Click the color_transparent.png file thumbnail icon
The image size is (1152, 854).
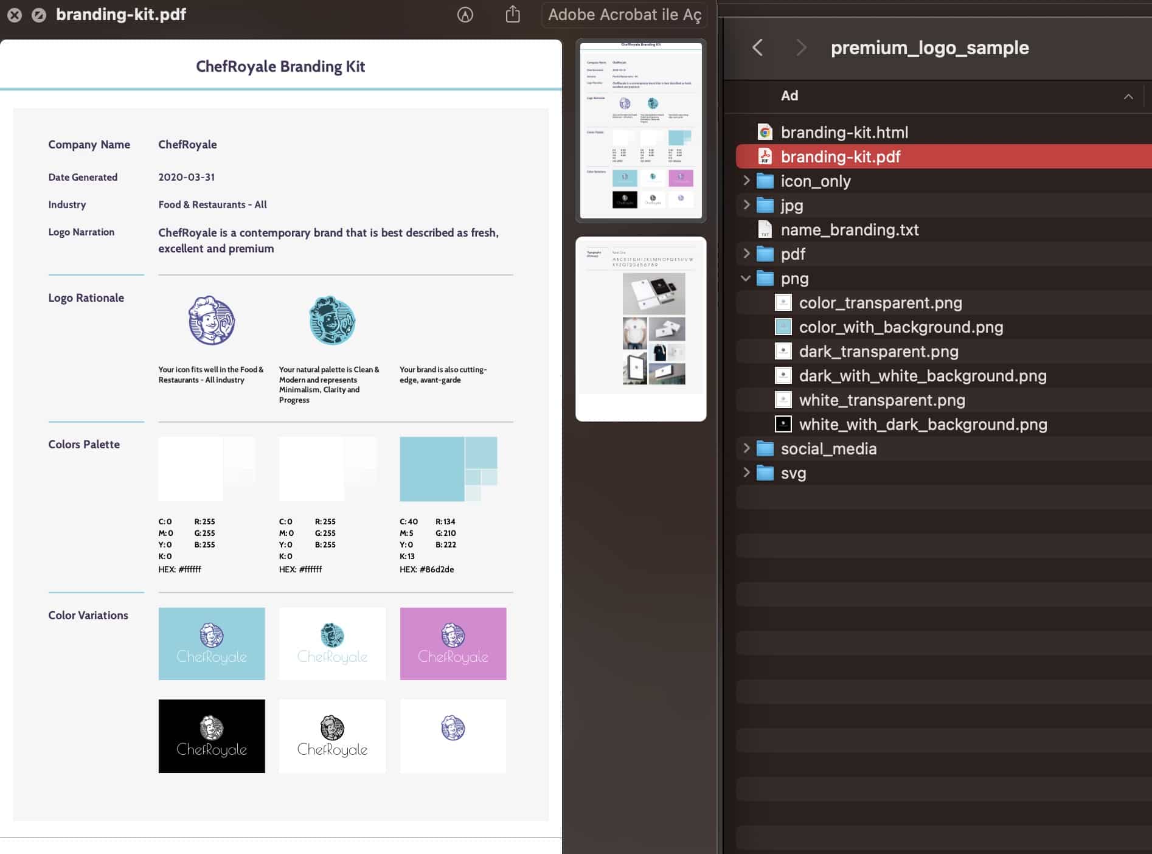point(783,302)
